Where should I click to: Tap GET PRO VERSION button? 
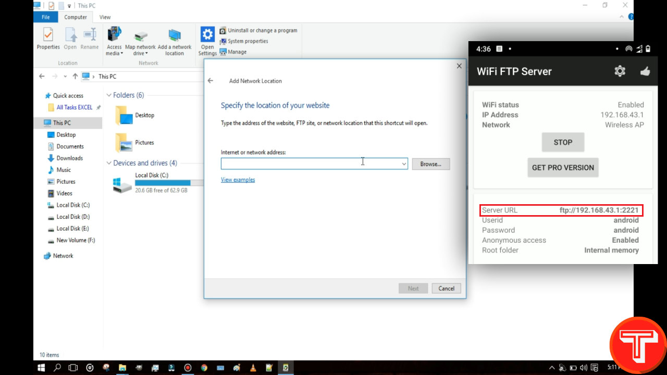coord(563,168)
